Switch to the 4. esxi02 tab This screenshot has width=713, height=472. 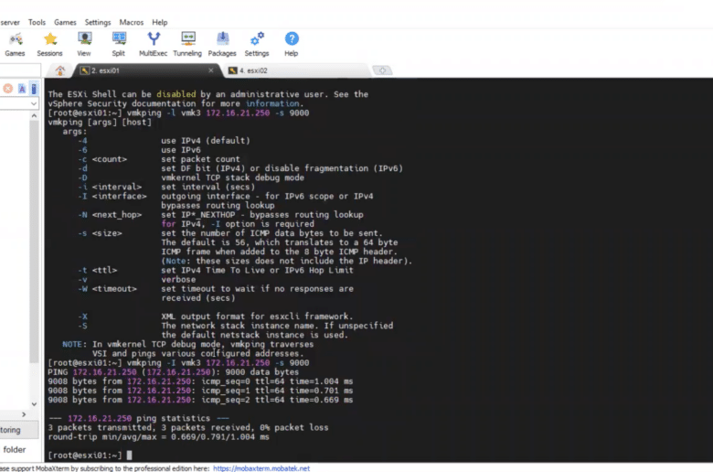(298, 70)
